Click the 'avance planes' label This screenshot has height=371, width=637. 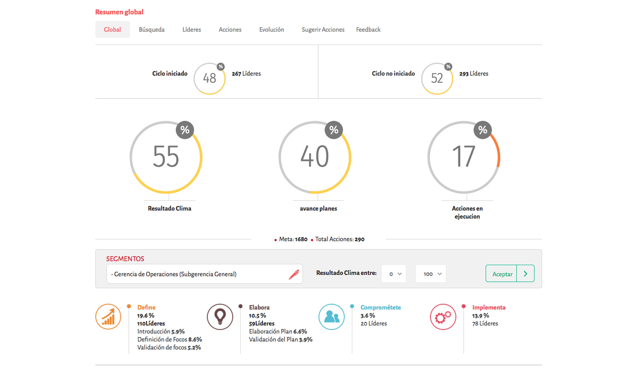point(318,209)
